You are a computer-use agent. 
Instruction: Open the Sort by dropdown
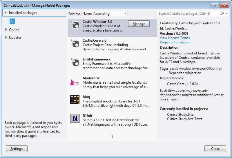pos(104,14)
